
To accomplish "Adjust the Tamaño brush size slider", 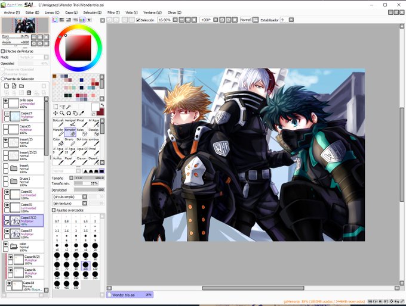I will (90, 178).
